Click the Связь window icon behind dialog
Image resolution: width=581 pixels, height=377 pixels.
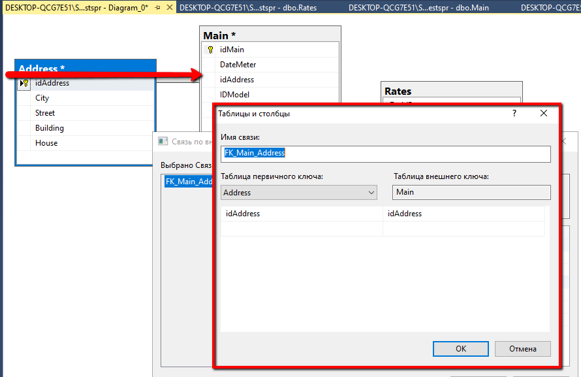163,141
